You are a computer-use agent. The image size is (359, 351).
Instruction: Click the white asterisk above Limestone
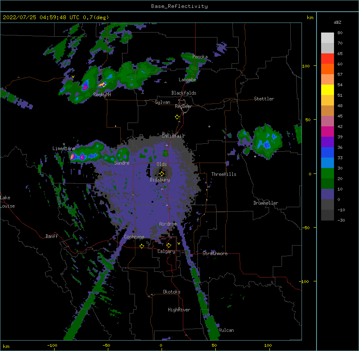64,144
